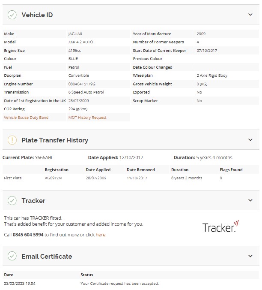Collapse the Email Certificate section chevron
The height and width of the screenshot is (290, 262).
250,256
